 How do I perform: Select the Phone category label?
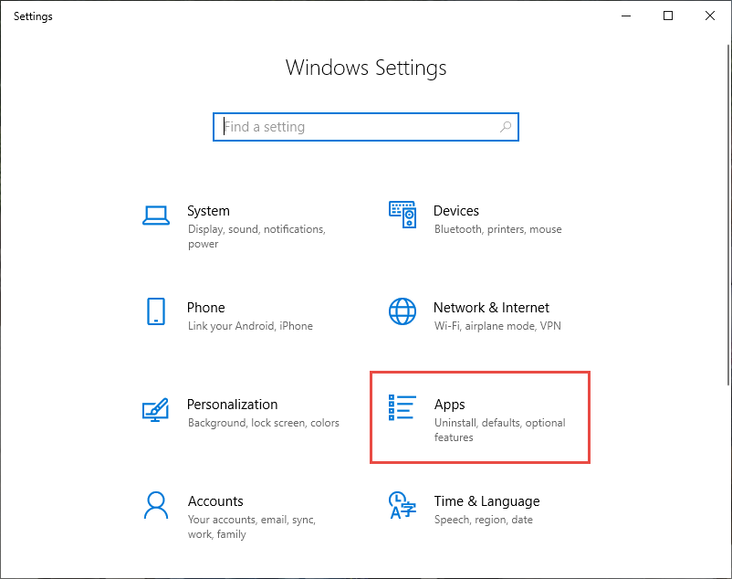tap(205, 308)
